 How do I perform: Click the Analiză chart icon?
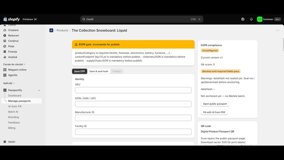click(x=5, y=57)
